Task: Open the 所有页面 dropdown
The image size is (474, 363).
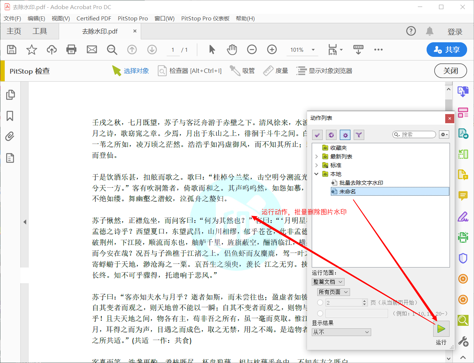Action: tap(334, 292)
